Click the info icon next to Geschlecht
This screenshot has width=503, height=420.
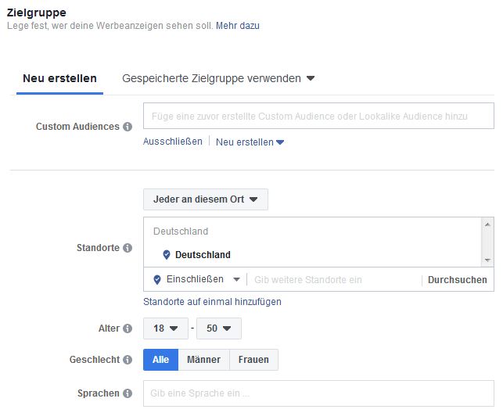pos(128,360)
